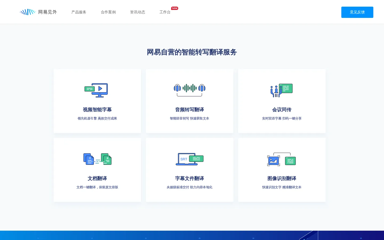This screenshot has height=240, width=384.
Task: Switch to 工作台 in the top nav
Action: point(165,12)
